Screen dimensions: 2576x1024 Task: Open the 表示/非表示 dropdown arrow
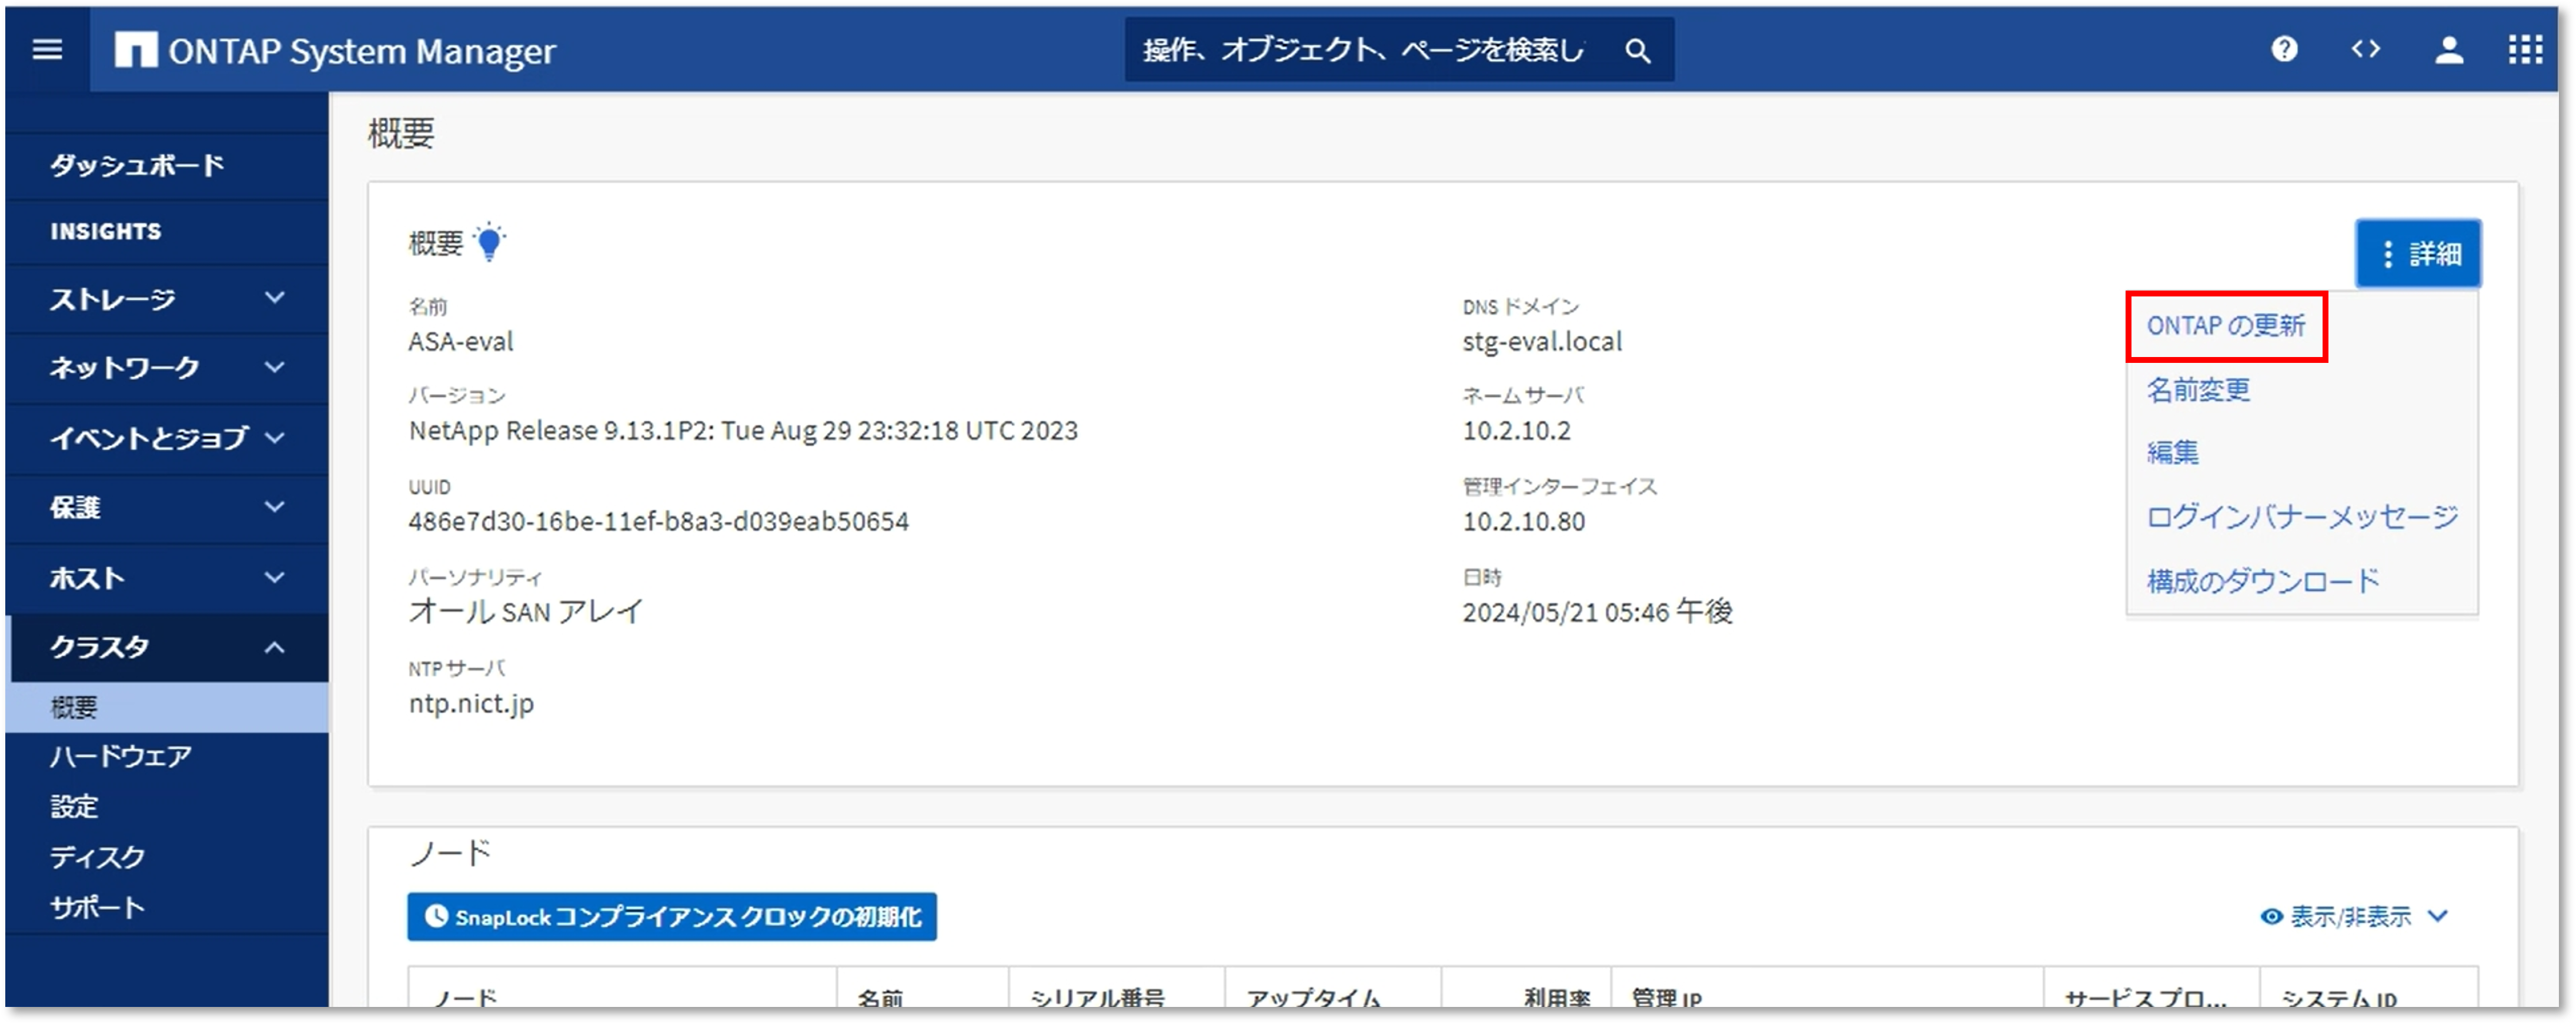pyautogui.click(x=2437, y=916)
